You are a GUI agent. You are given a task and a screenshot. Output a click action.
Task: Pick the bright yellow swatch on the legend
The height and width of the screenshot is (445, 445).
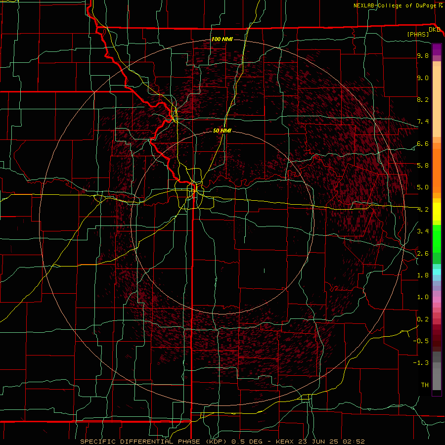(x=437, y=212)
